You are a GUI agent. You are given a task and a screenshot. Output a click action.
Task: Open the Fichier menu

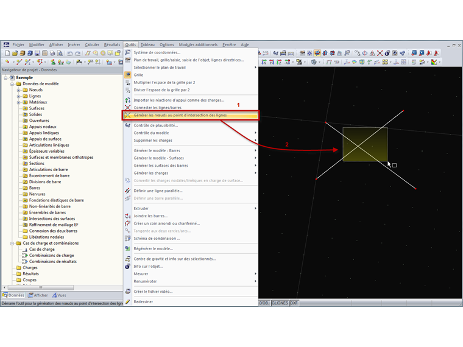click(18, 44)
